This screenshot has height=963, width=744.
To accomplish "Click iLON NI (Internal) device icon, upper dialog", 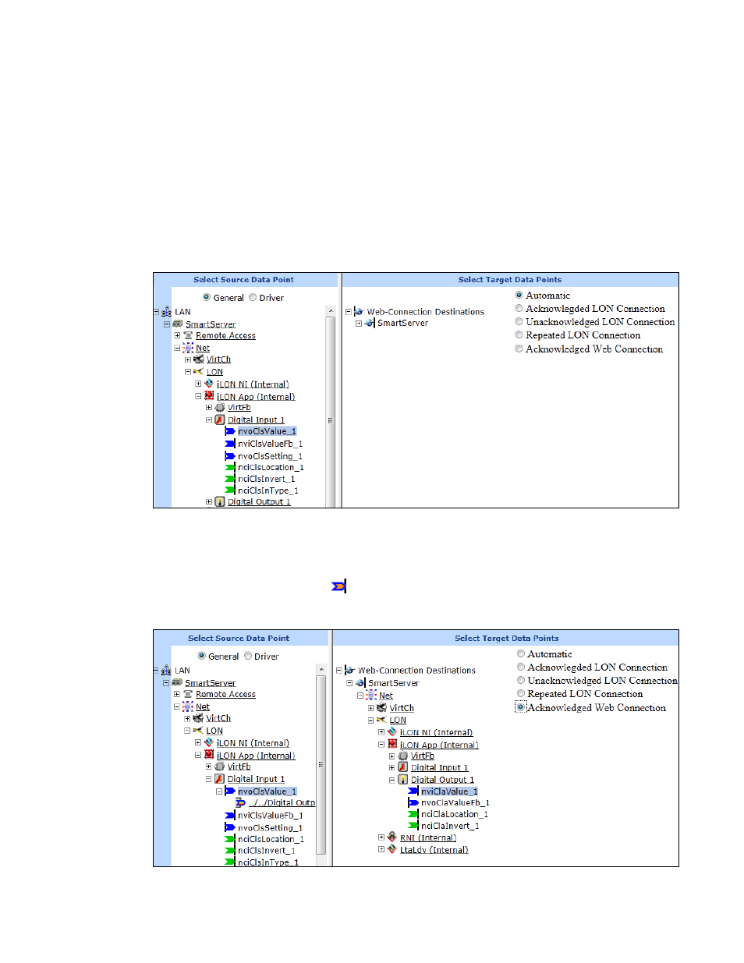I will pos(209,384).
